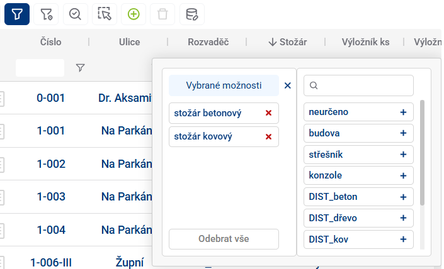Screen dimensions: 444x269
Task: Click the trash delete icon
Action: (x=162, y=13)
